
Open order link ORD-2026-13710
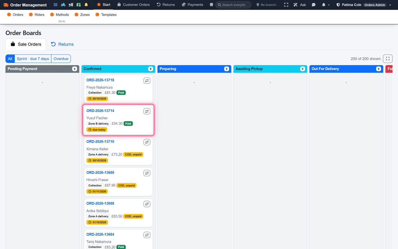click(x=100, y=142)
